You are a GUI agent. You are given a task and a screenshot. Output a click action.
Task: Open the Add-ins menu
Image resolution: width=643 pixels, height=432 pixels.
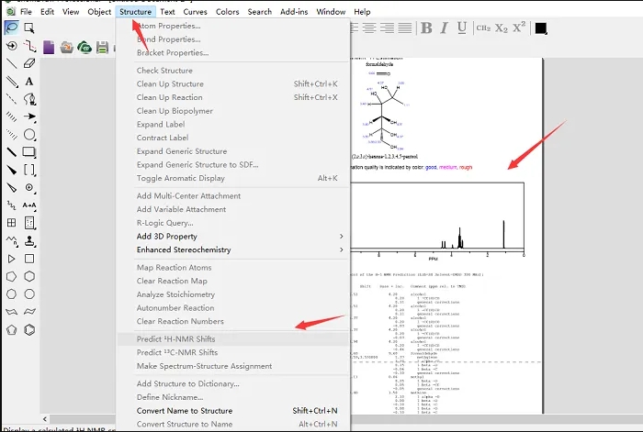(x=294, y=12)
